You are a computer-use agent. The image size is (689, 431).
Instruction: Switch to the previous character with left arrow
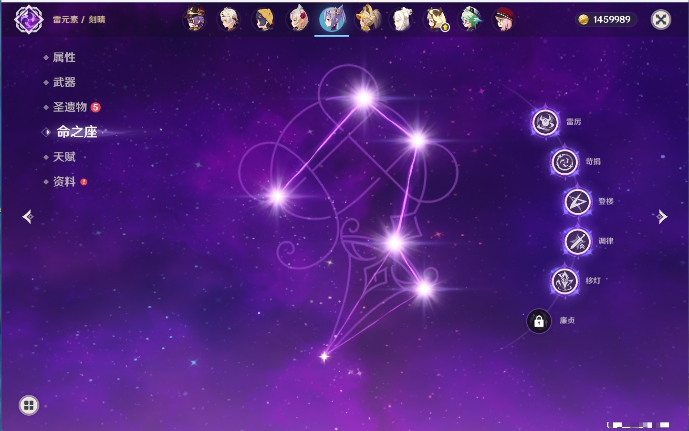pos(28,217)
